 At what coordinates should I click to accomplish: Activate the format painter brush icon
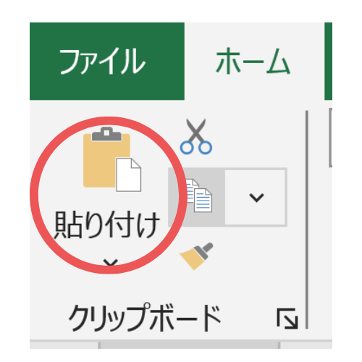(x=196, y=256)
